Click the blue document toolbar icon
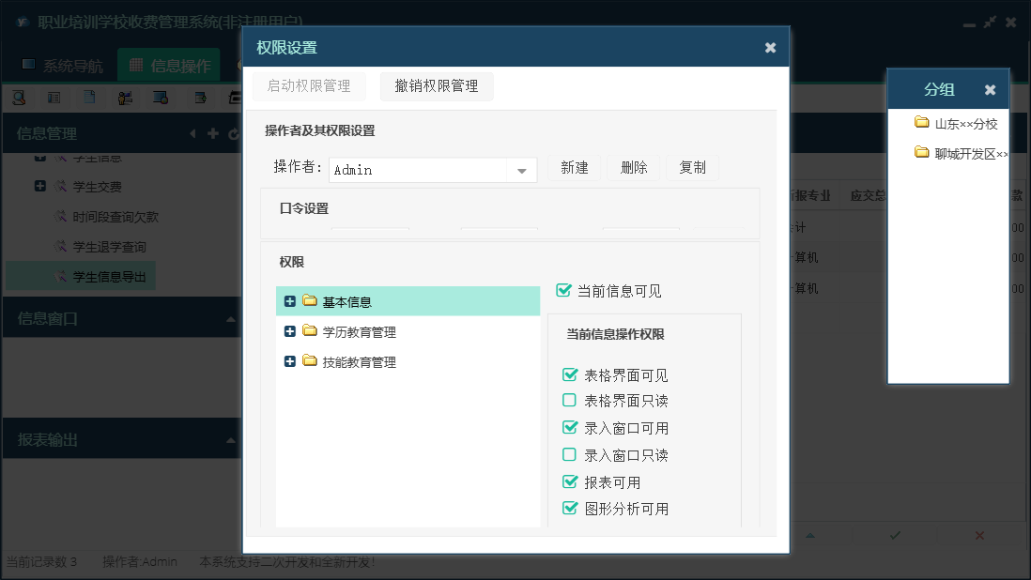Screen dimensions: 1031x580 (89, 97)
